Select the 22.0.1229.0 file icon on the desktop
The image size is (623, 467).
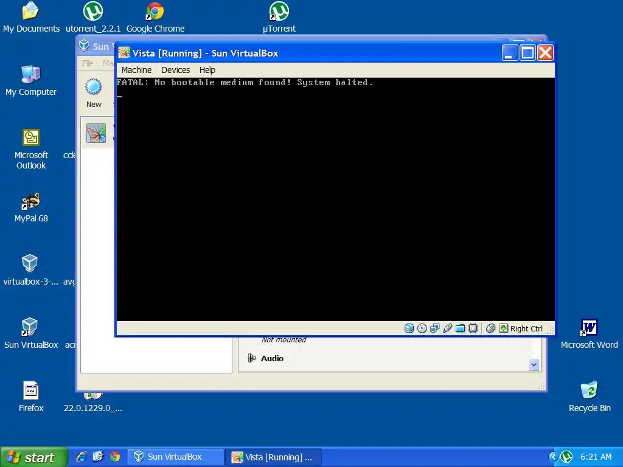coord(93,402)
